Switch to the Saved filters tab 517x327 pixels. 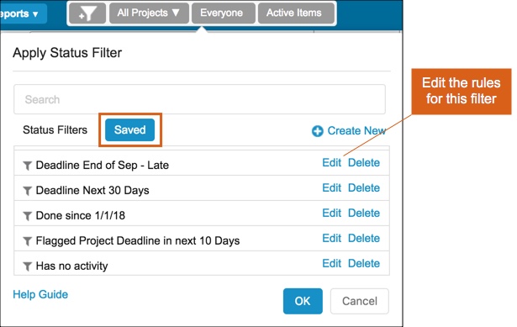click(x=130, y=130)
